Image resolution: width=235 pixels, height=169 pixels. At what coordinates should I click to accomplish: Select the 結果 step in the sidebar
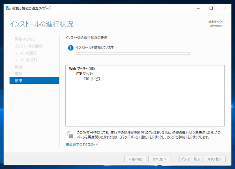(x=34, y=81)
